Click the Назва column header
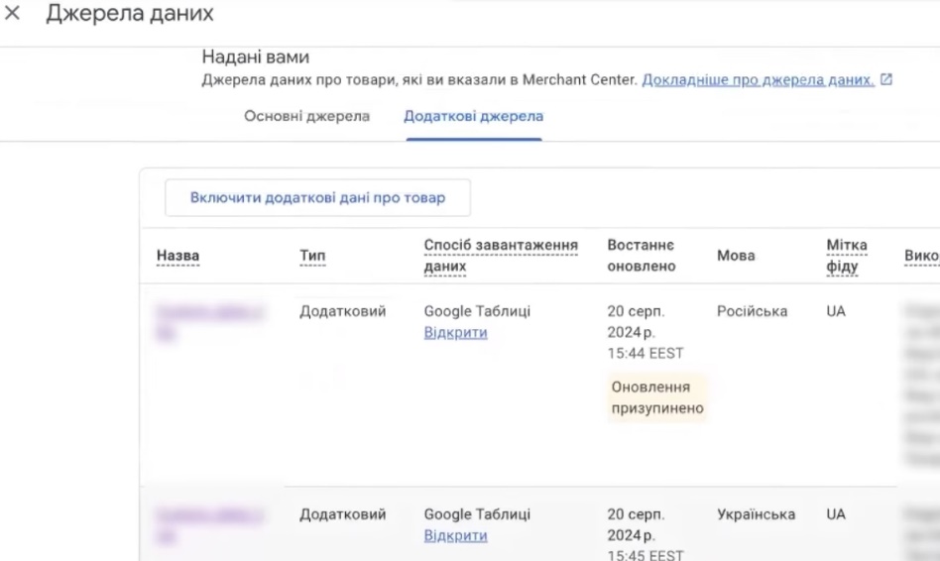 [x=177, y=256]
